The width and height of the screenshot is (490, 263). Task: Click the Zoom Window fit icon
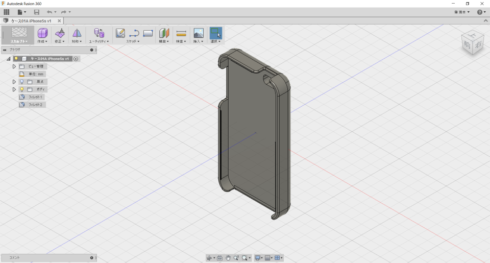244,258
